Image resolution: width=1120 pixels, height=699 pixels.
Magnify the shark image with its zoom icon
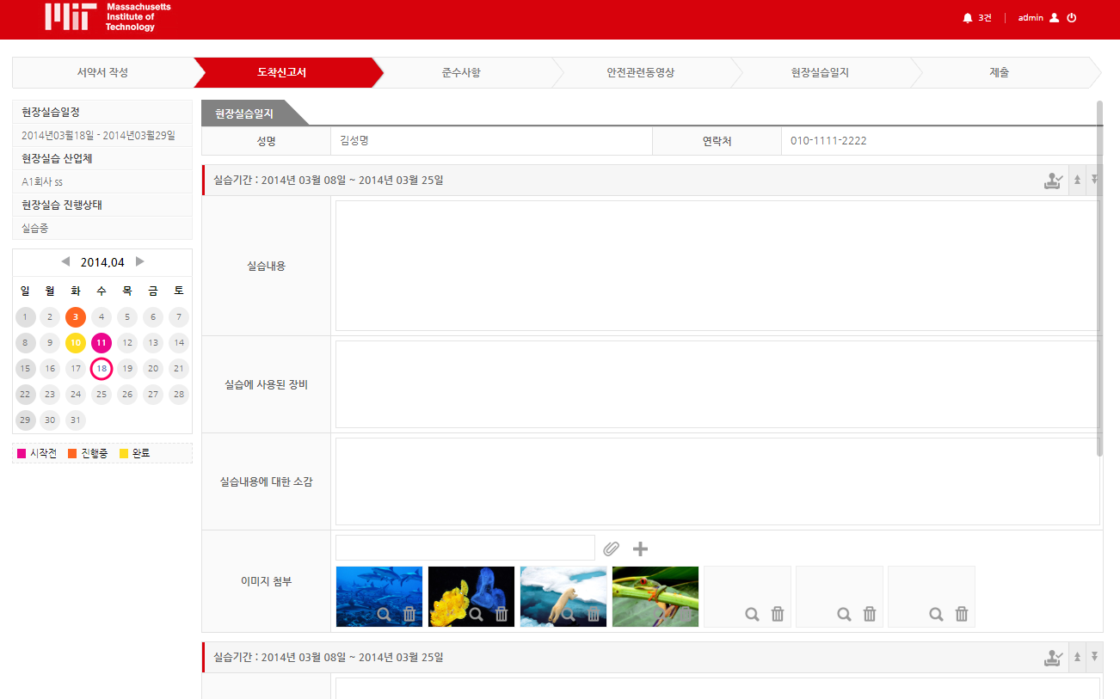[385, 614]
